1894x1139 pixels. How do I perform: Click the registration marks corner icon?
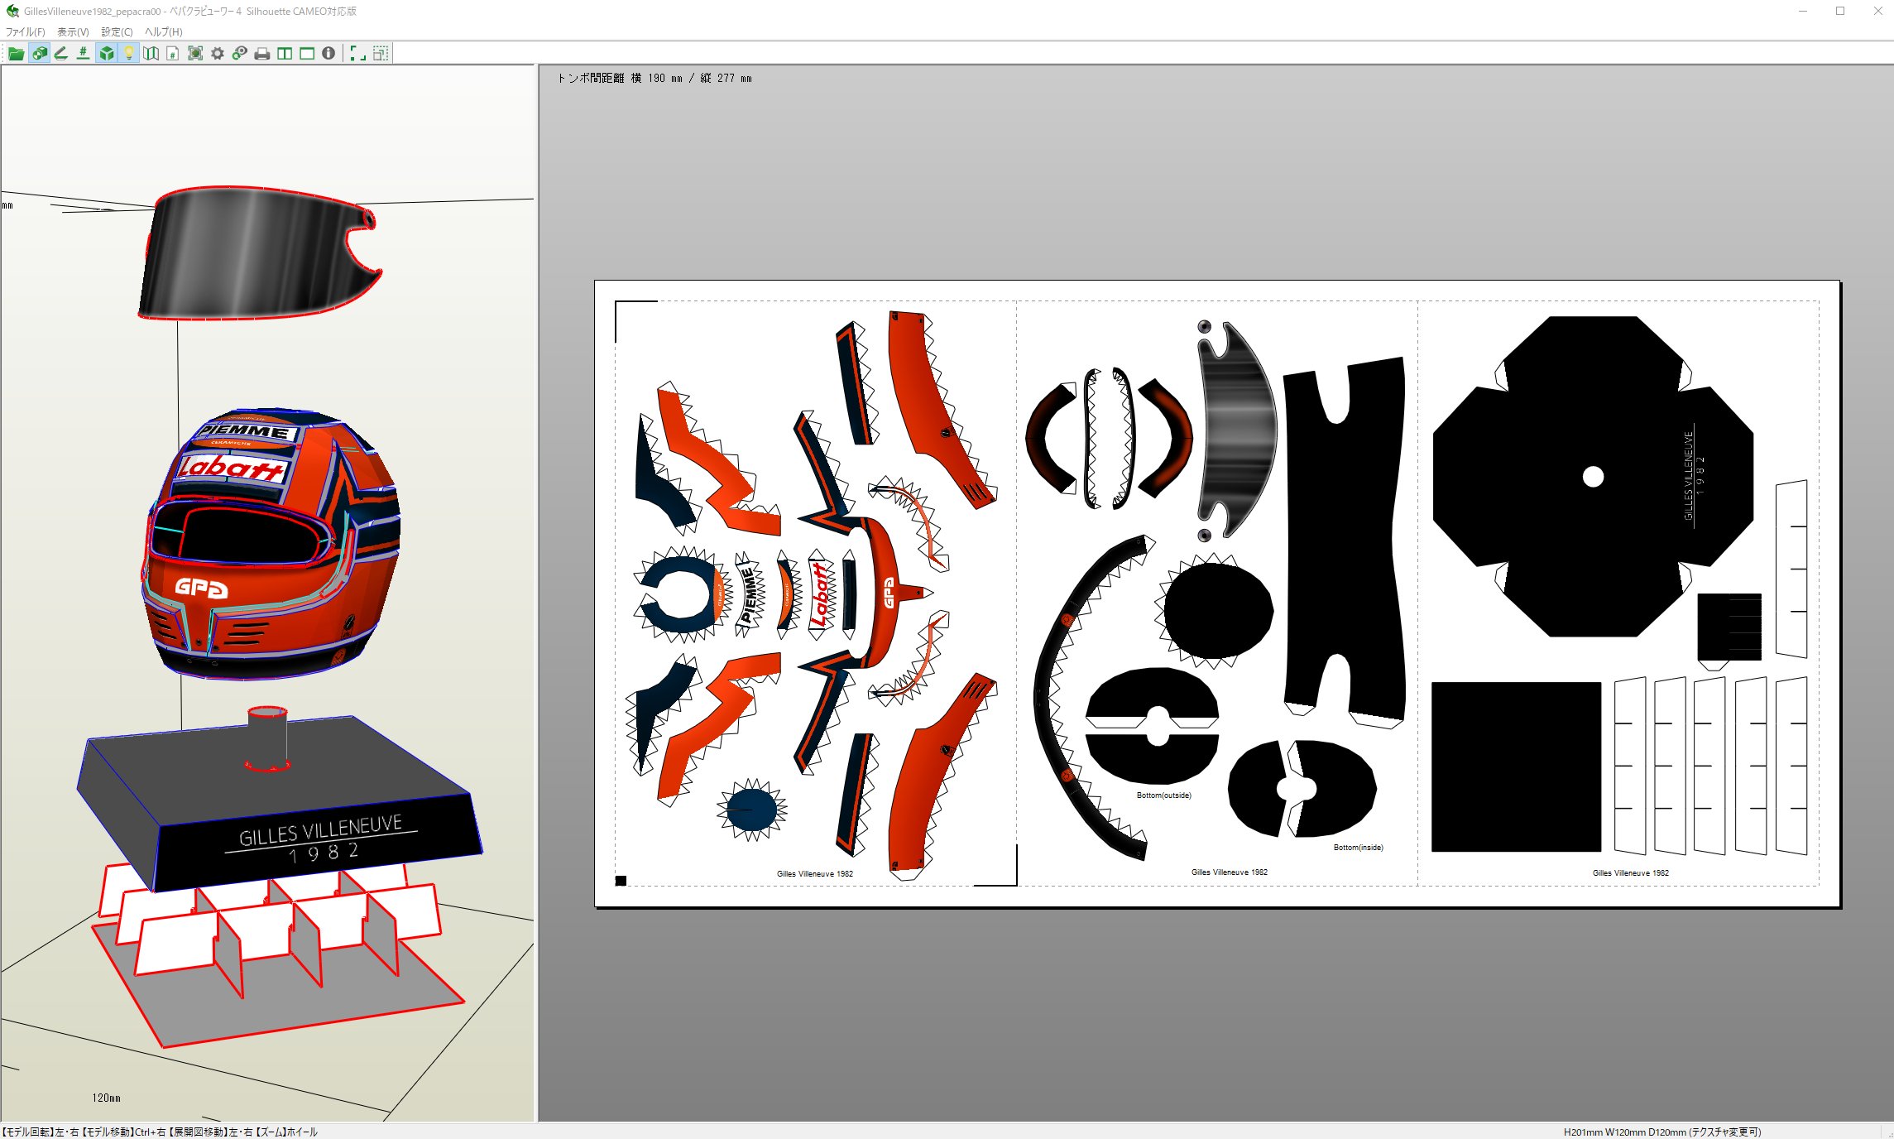[357, 54]
